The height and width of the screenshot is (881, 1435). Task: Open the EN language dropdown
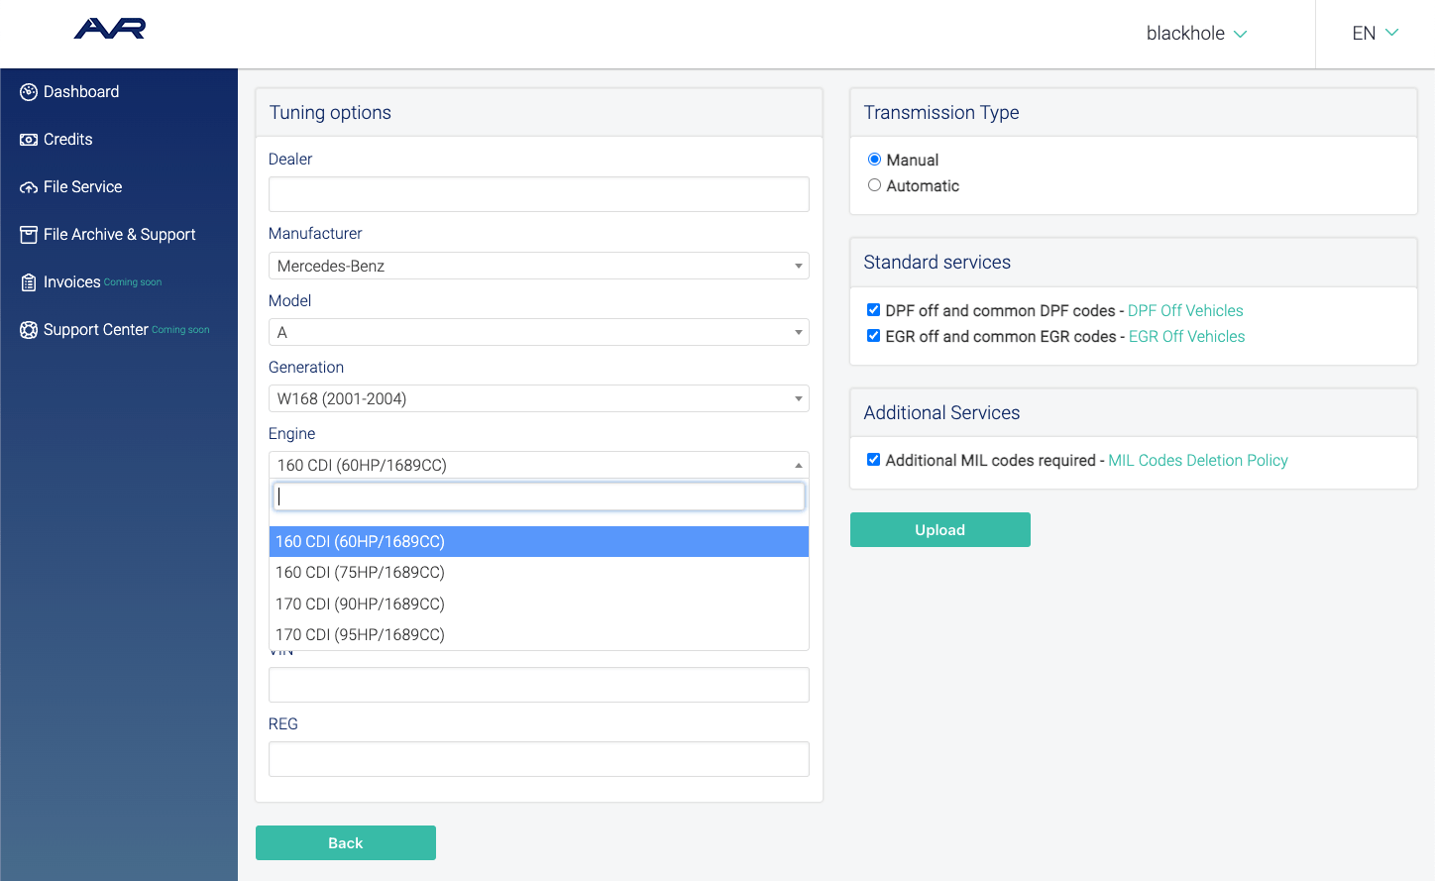(x=1376, y=34)
